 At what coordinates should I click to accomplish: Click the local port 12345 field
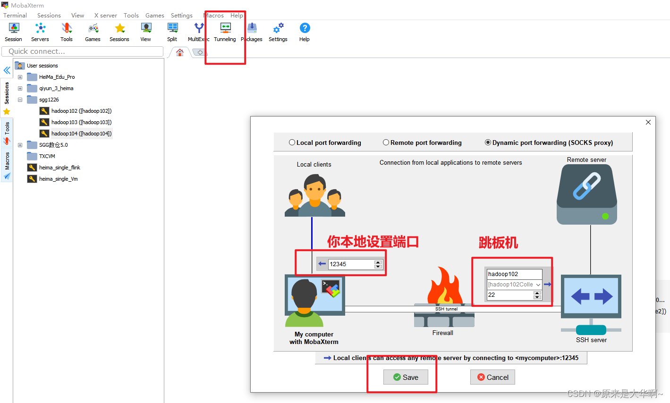(351, 264)
